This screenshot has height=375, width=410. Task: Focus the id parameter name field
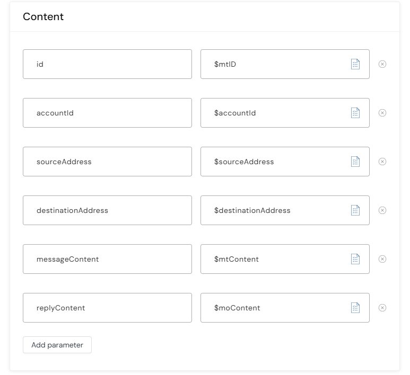[x=107, y=64]
